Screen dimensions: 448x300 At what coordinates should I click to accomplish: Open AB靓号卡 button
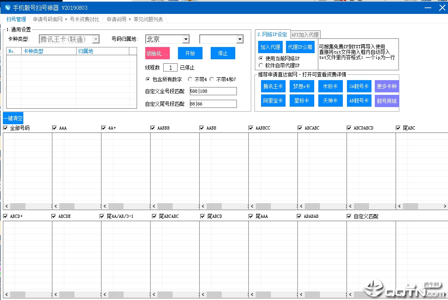point(359,101)
